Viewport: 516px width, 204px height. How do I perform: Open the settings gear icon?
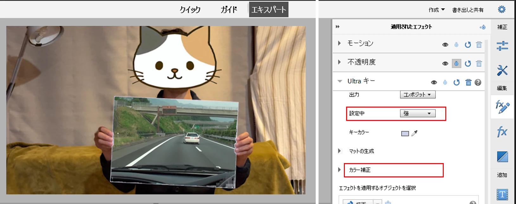click(501, 10)
